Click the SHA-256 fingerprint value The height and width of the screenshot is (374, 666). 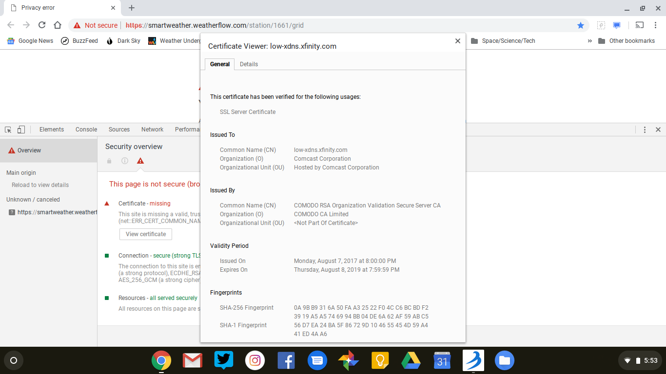361,312
